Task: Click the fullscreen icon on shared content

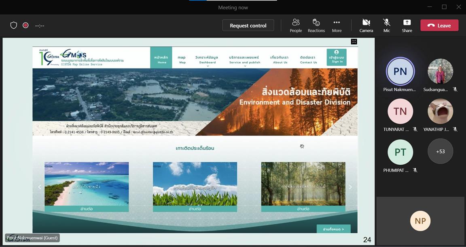Action: pos(354,42)
